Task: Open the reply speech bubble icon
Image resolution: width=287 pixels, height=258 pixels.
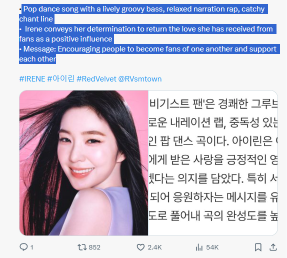Action: tap(23, 247)
